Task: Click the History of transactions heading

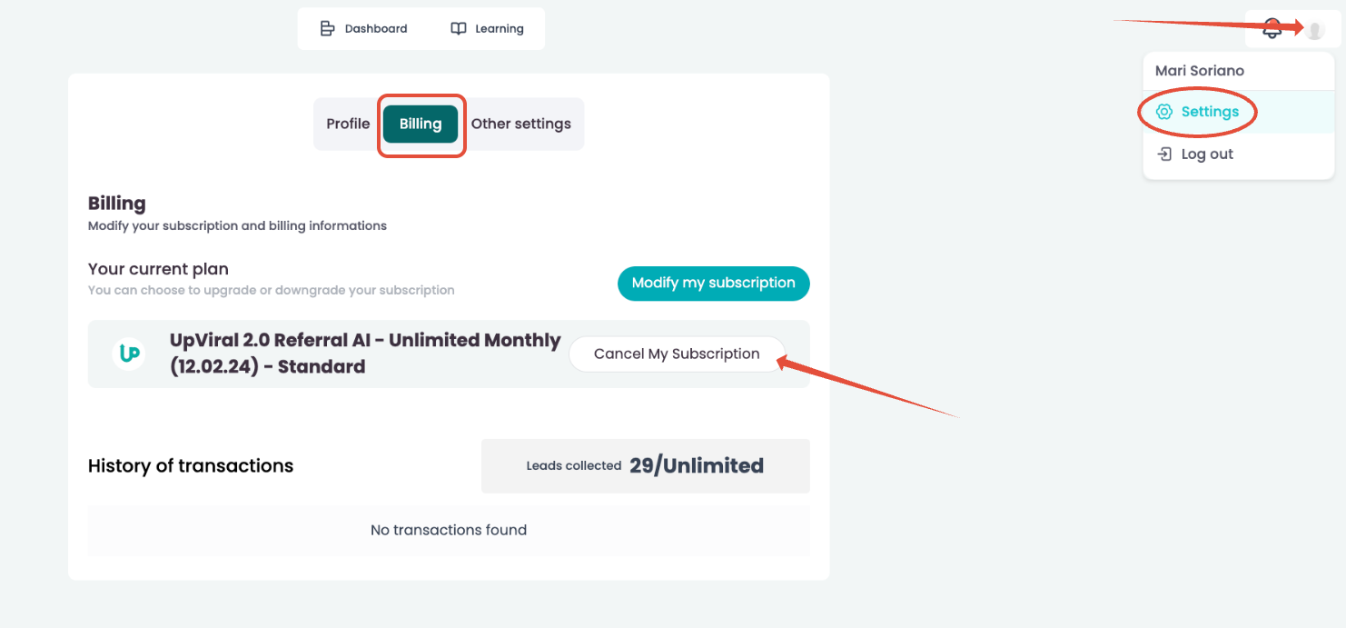Action: click(191, 466)
